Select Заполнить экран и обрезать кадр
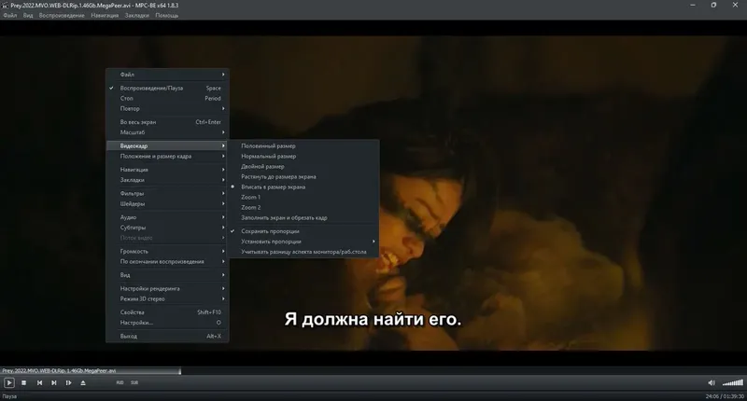This screenshot has height=401, width=747. [303, 218]
